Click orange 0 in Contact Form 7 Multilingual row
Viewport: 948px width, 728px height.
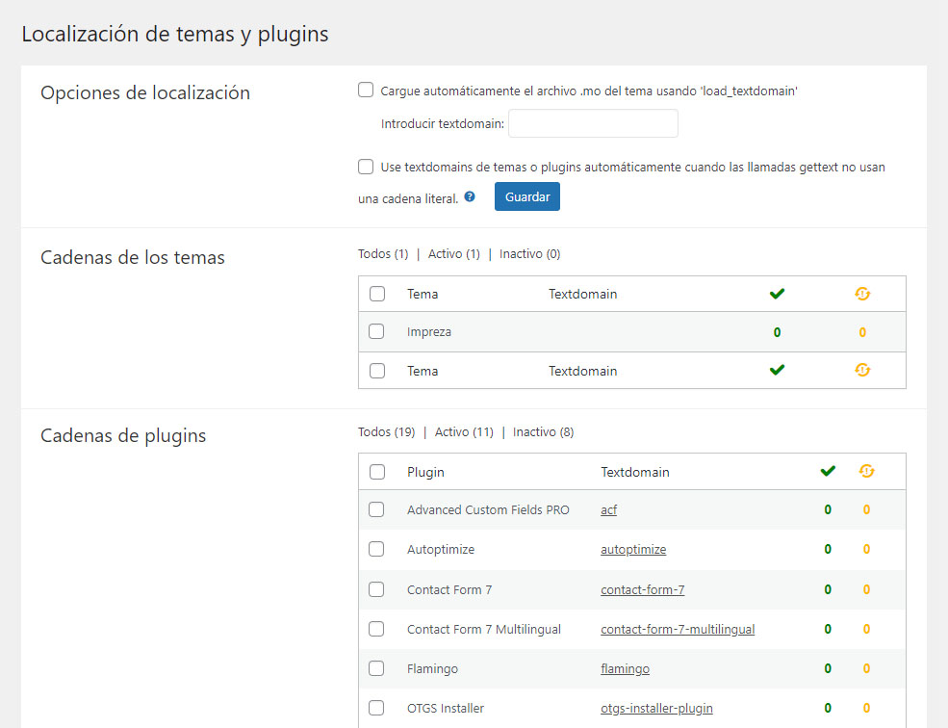point(866,630)
